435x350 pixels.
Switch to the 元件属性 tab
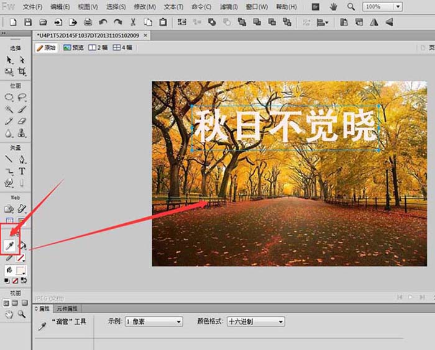pyautogui.click(x=67, y=308)
